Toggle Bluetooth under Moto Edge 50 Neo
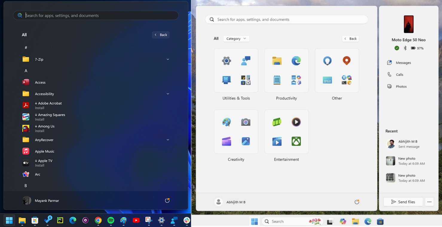The height and width of the screenshot is (227, 442). coord(405,48)
